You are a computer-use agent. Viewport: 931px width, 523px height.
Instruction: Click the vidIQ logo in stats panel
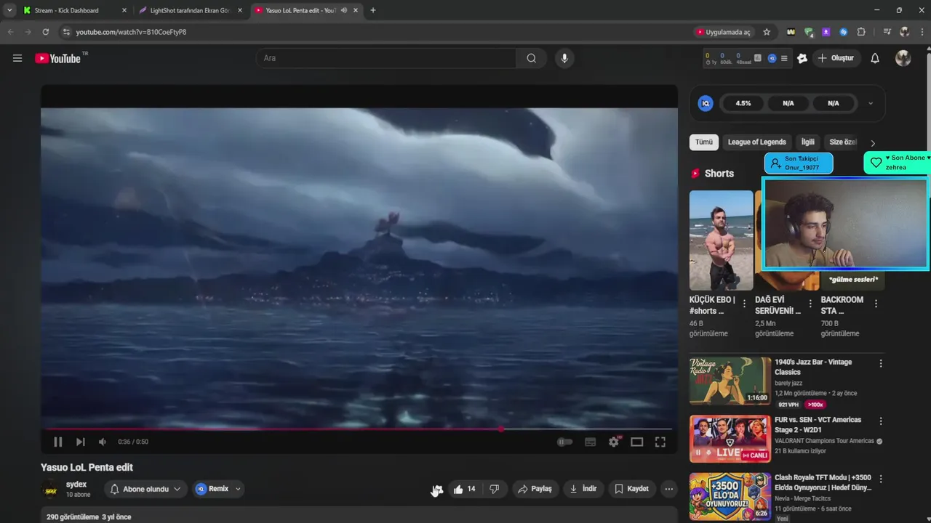[x=706, y=103]
